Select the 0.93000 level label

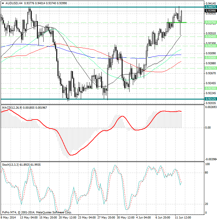point(210,57)
